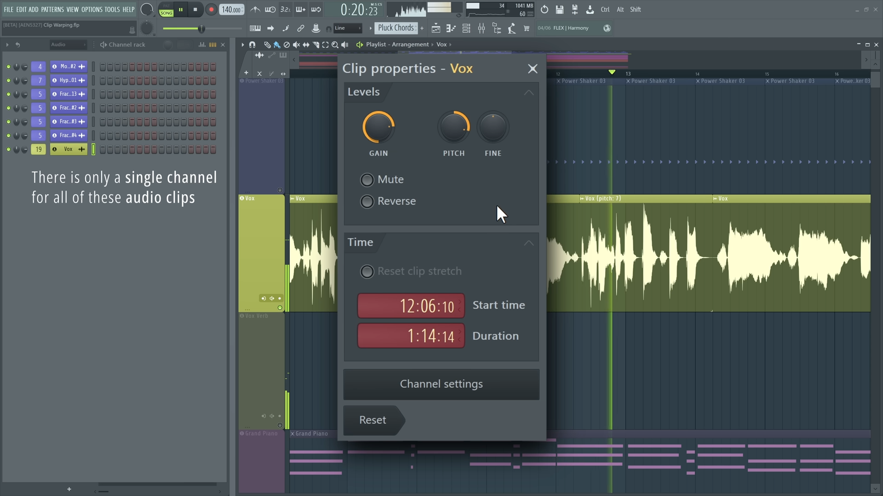Enable the metronome icon
This screenshot has height=496, width=883.
click(255, 9)
